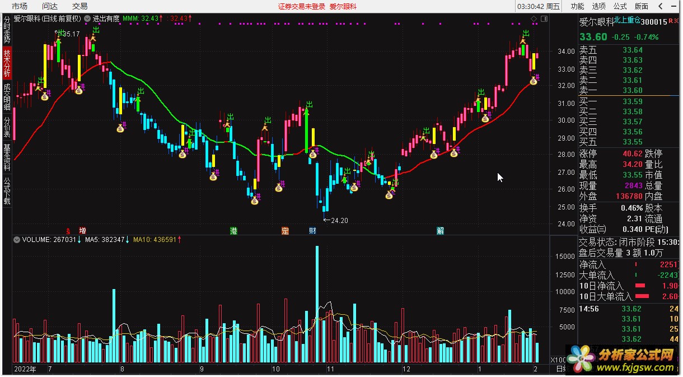Click the 净流入 row label
Viewport: 683px width, 377px height.
592,264
